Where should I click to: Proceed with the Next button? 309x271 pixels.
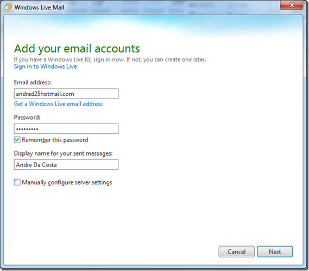(x=275, y=251)
